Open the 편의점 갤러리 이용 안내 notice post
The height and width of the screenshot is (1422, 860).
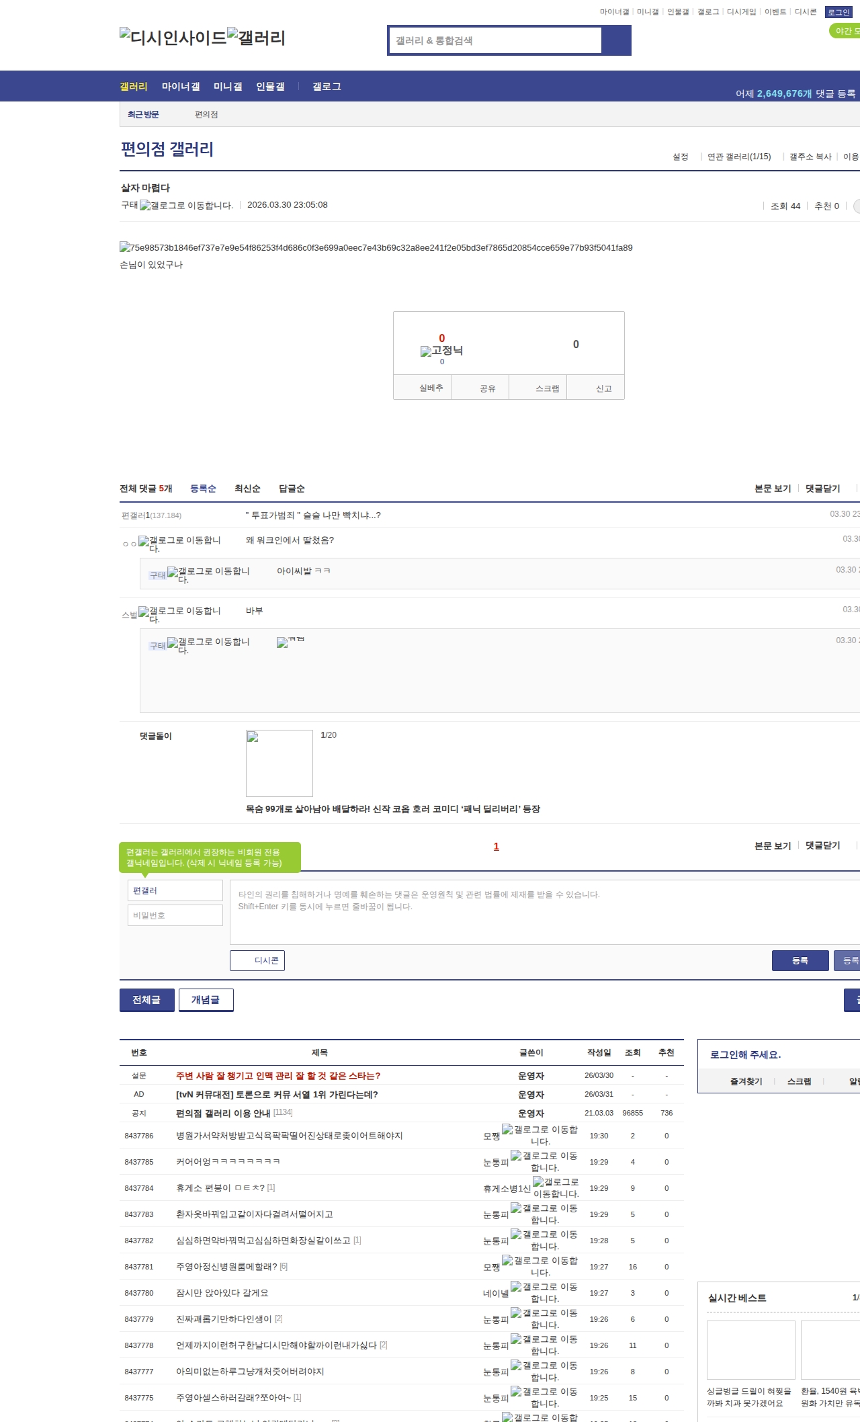point(222,1114)
